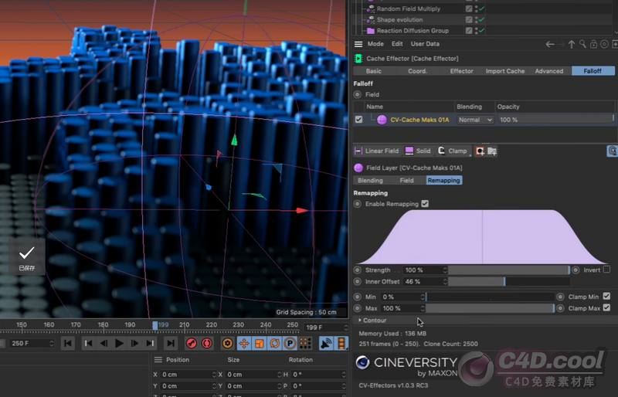Uncheck the CV-Cache Maks 01A layer checkbox
This screenshot has width=618, height=397.
coord(358,120)
